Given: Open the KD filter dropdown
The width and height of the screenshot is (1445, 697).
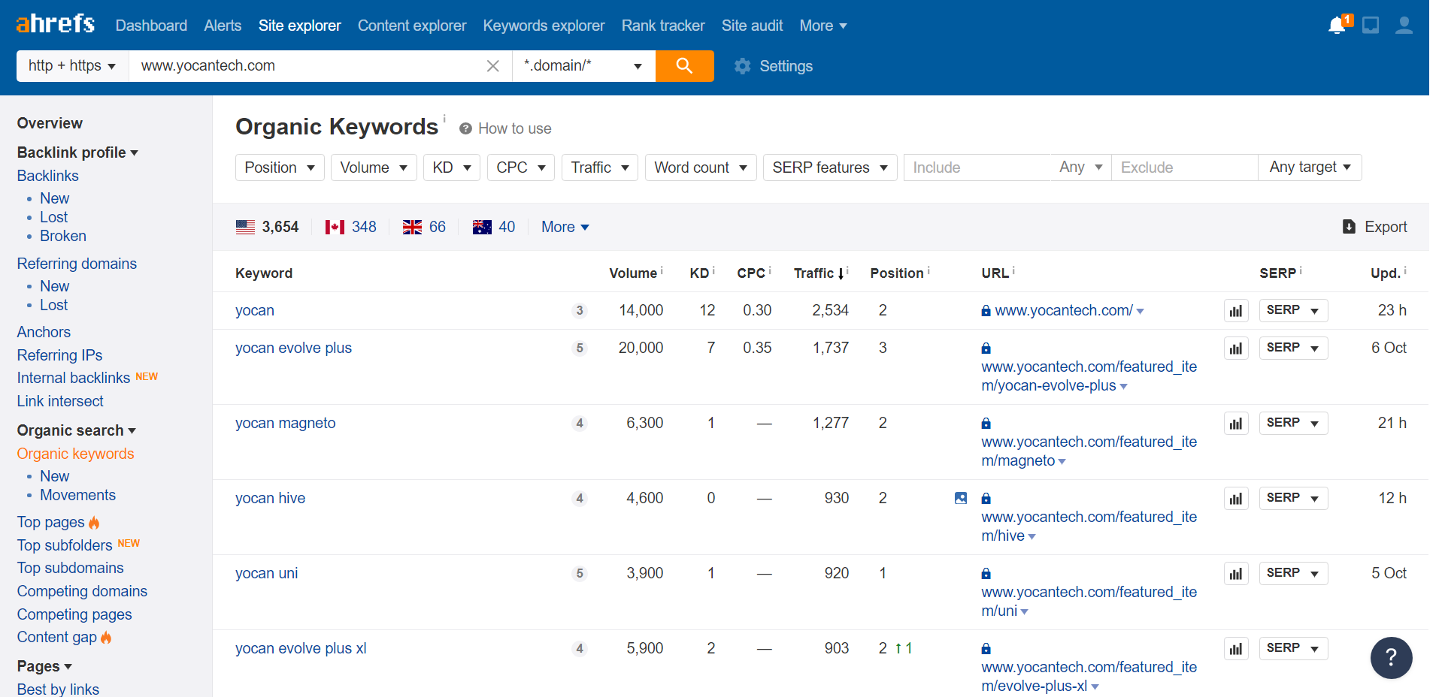Looking at the screenshot, I should (452, 167).
